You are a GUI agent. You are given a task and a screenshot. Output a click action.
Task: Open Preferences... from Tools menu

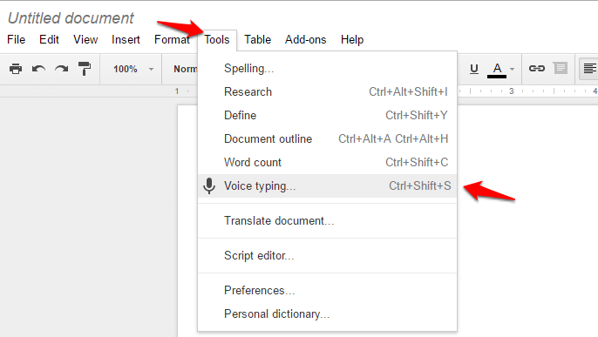point(327,291)
